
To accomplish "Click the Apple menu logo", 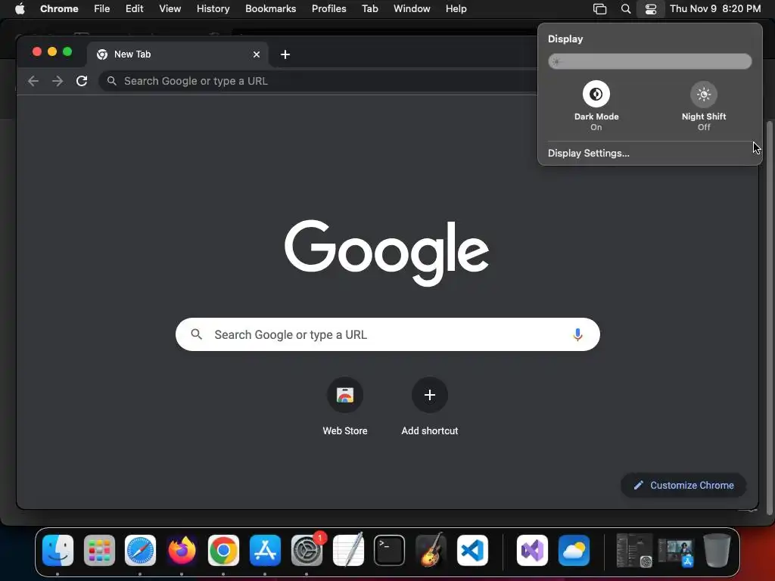I will (20, 8).
